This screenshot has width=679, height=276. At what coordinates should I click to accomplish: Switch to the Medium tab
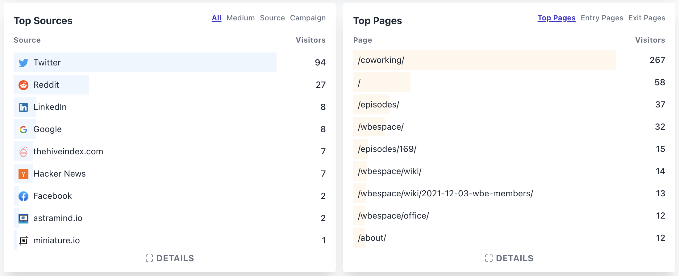pos(240,18)
